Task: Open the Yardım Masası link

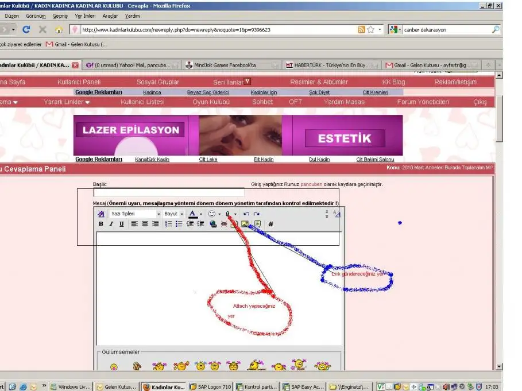Action: pos(344,102)
